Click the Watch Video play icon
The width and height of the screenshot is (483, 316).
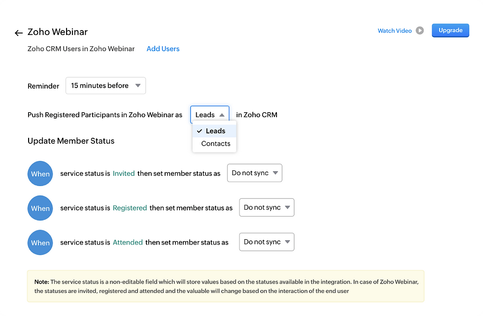pos(419,31)
